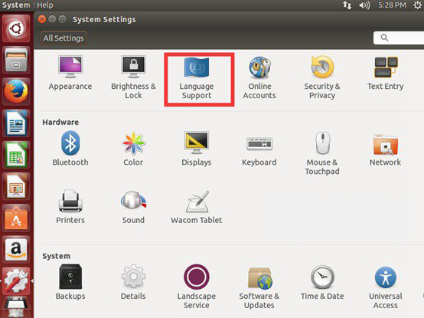Open Amazon launcher icon

16,250
